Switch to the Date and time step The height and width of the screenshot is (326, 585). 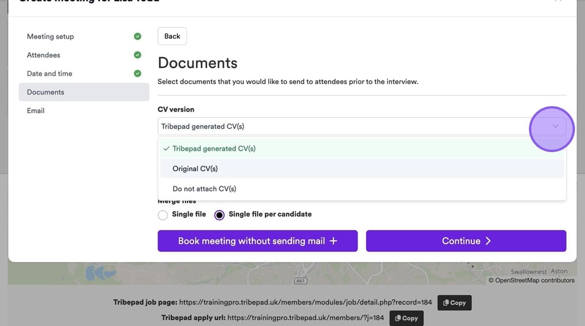pos(50,74)
